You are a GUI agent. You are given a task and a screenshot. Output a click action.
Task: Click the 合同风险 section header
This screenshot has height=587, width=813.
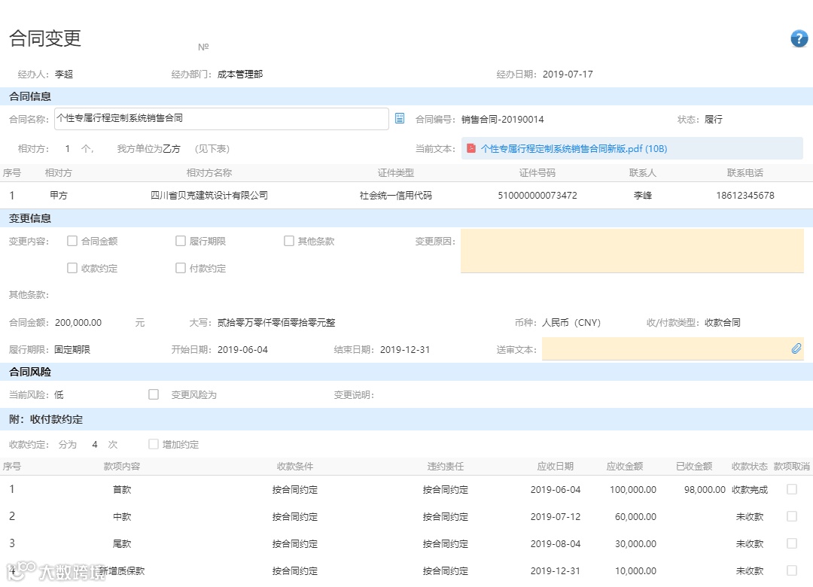30,371
